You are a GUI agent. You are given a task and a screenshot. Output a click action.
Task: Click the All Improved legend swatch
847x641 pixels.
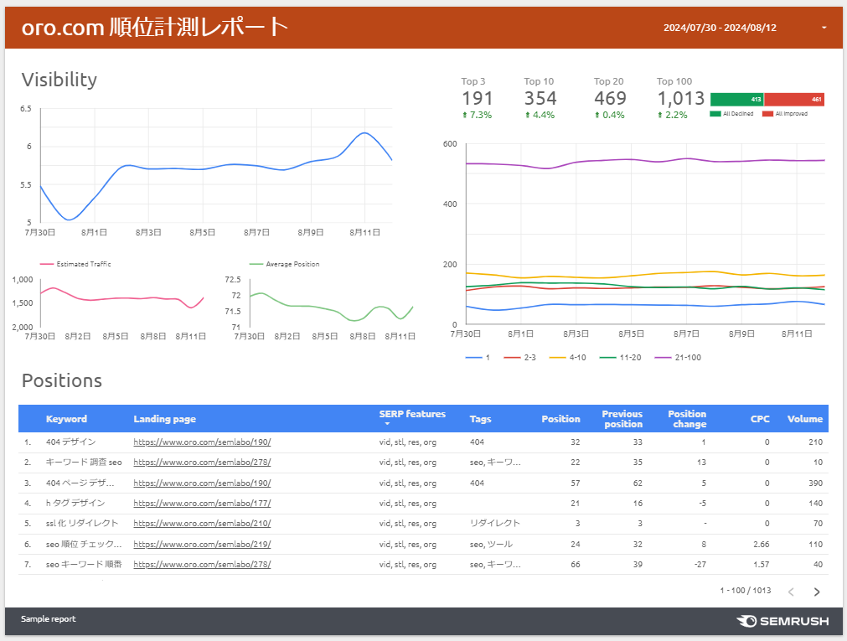click(x=767, y=113)
